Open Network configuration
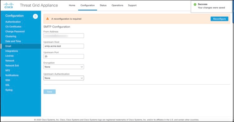234x122 pixels. (x=10, y=61)
